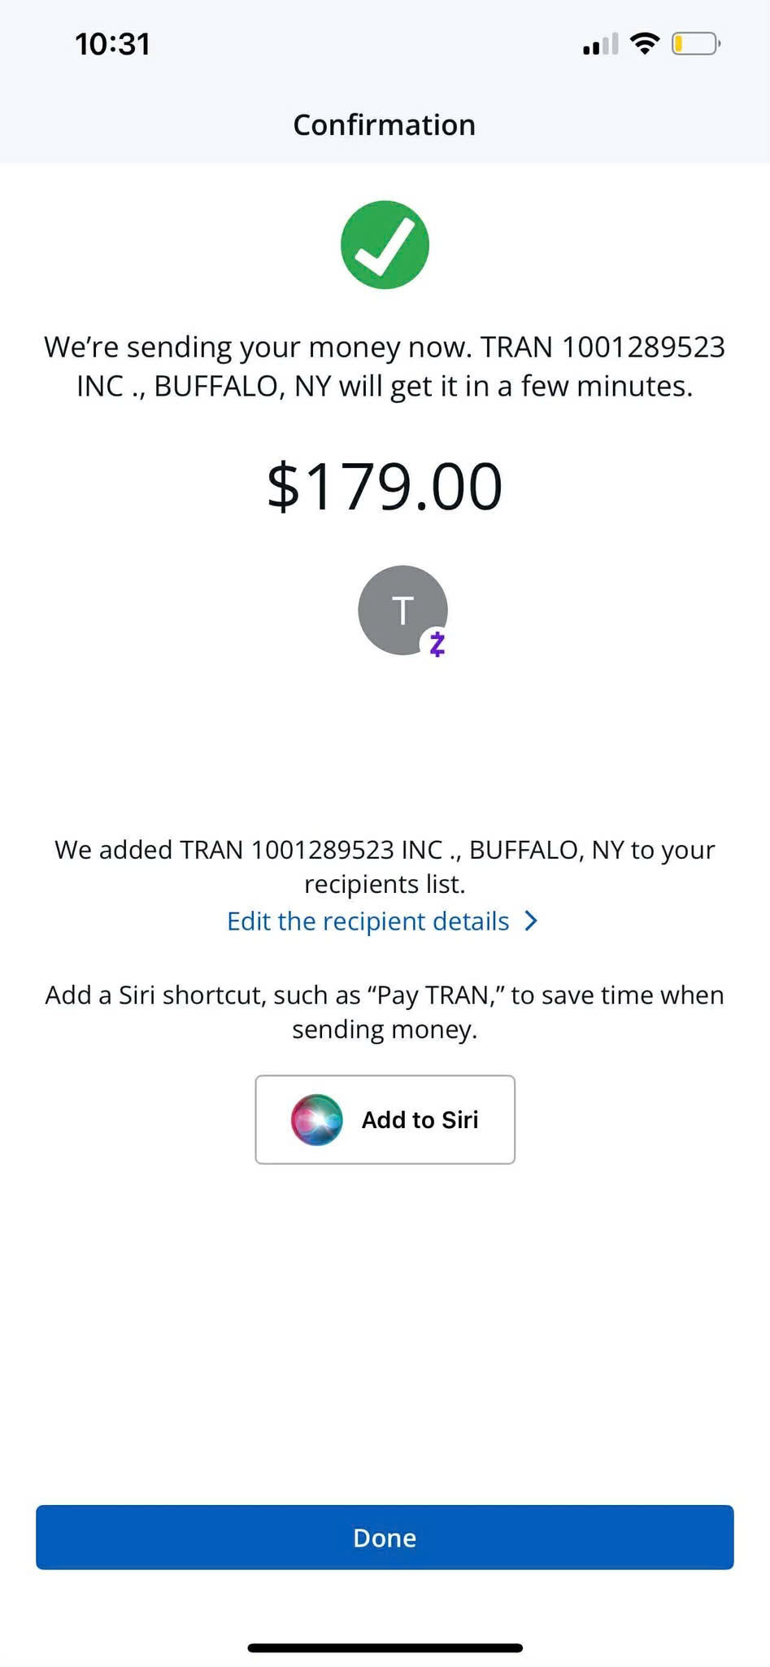Screen dimensions: 770x1667
Task: Tap the purple Zelle badge icon
Action: [437, 644]
